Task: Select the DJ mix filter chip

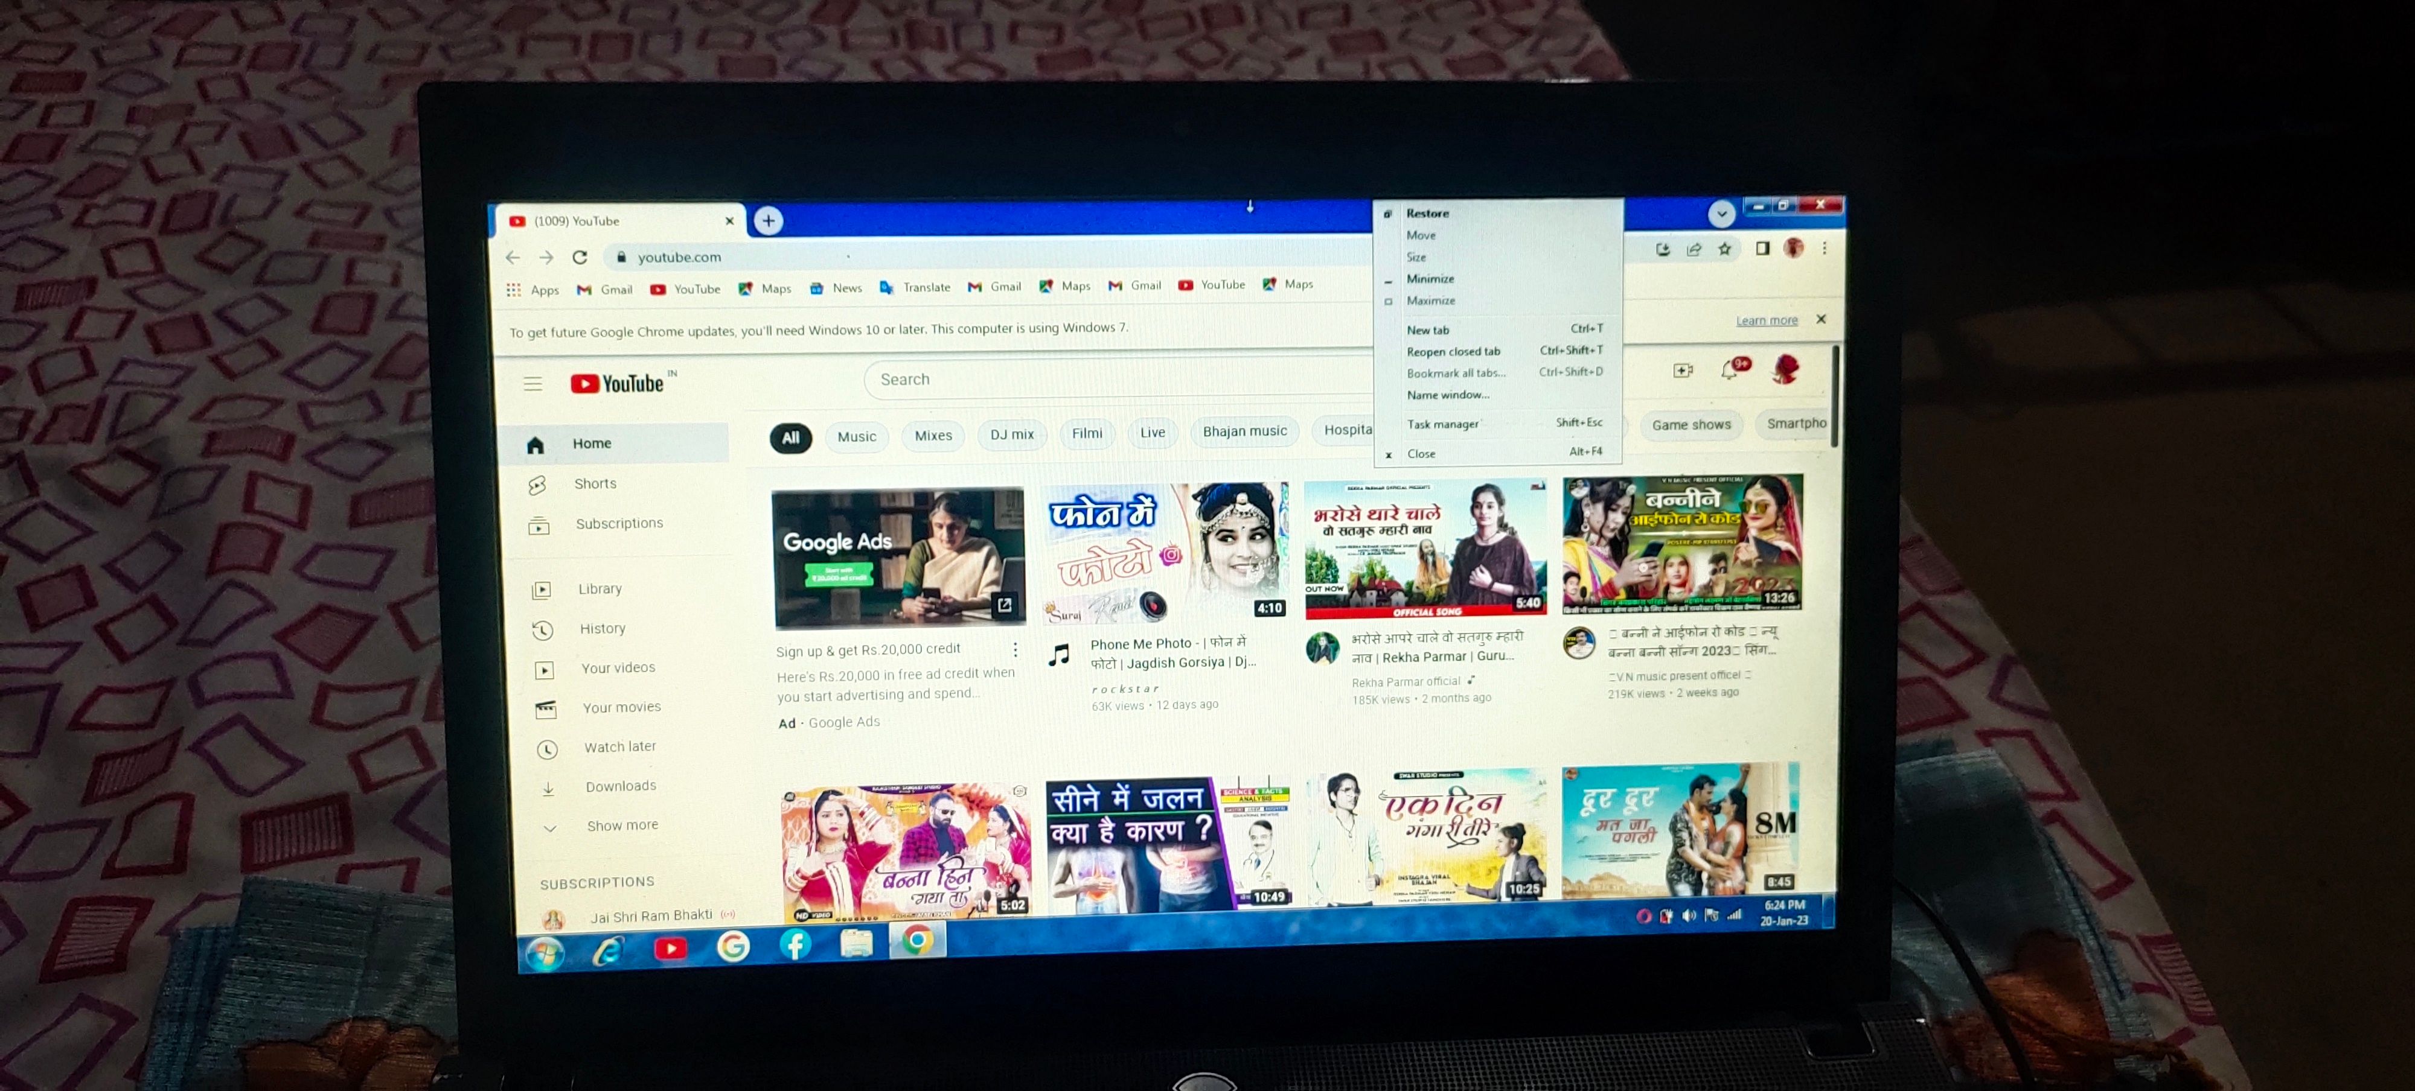Action: coord(1011,435)
